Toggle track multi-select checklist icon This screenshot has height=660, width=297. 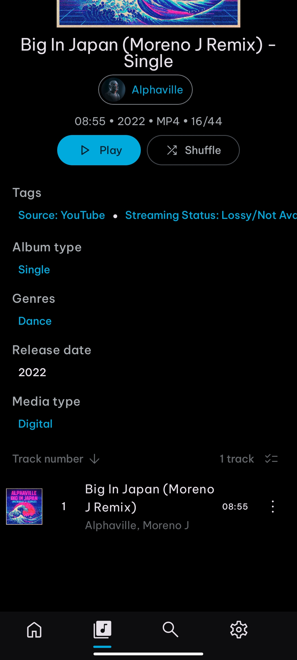tap(271, 459)
